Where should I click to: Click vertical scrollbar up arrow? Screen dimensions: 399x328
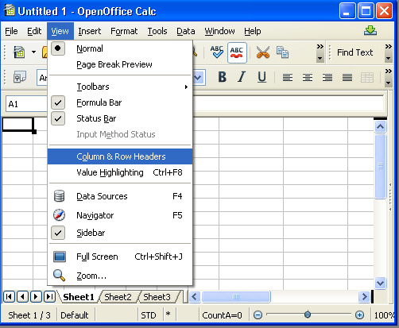click(x=381, y=127)
